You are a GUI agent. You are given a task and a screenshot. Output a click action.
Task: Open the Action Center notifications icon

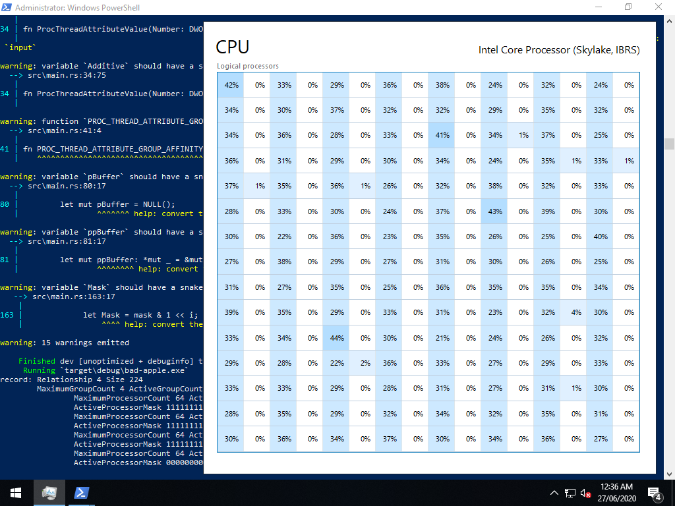[x=655, y=493]
